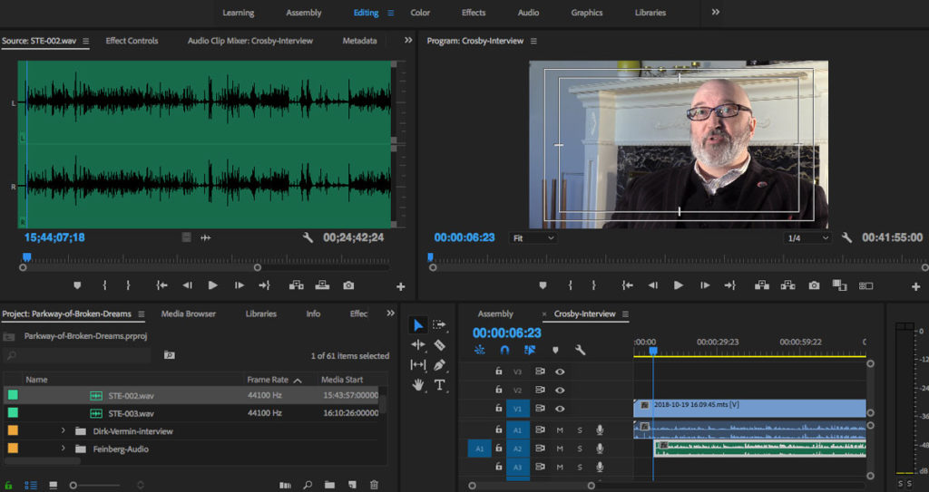Screen dimensions: 929x492
Task: Add marker in Source monitor
Action: (77, 285)
